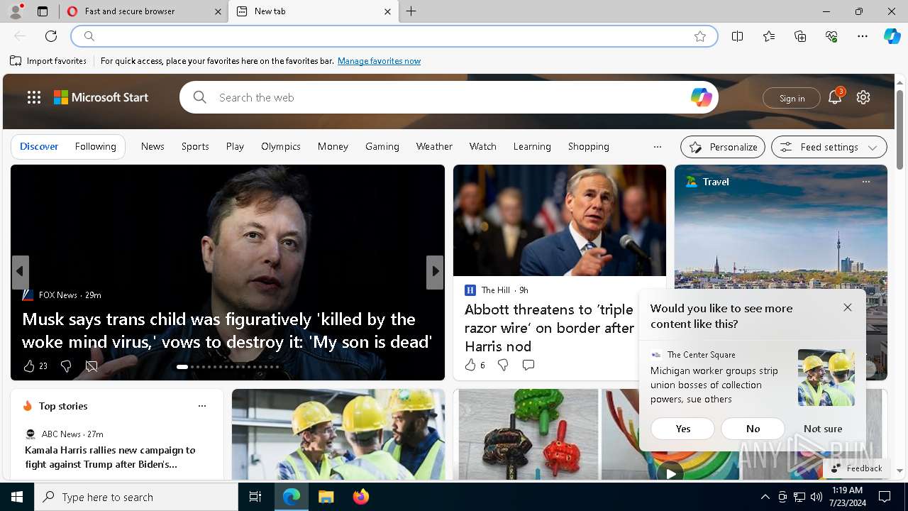Select the Following feed tab
Image resolution: width=908 pixels, height=511 pixels.
[96, 146]
